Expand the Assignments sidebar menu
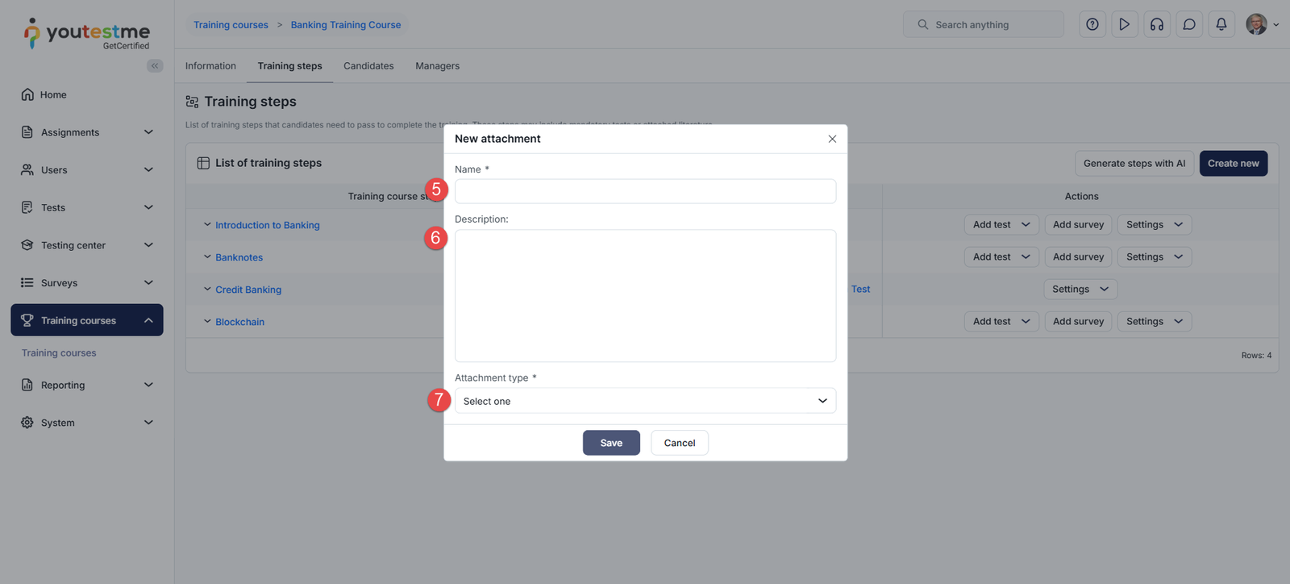 87,132
